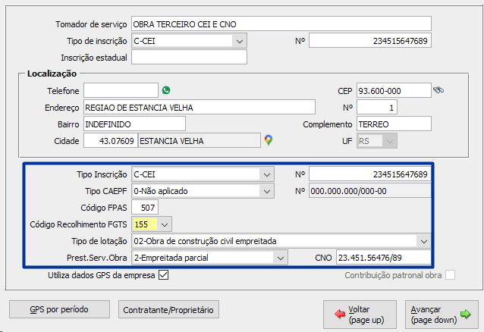Advance with Avançar (page down)
Viewport: 484px width, 332px height.
(x=442, y=315)
